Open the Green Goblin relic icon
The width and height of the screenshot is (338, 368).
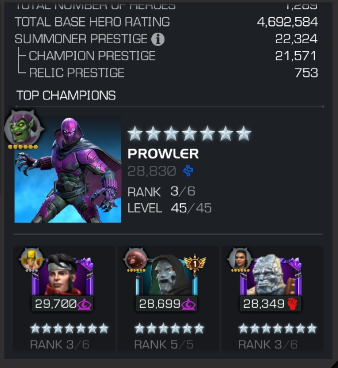click(23, 128)
